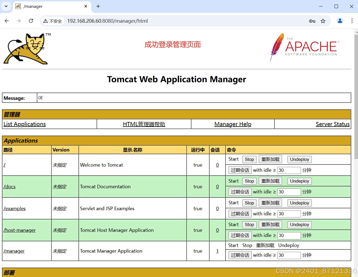Expire sessions (过期会话) for /host-manager

point(240,235)
